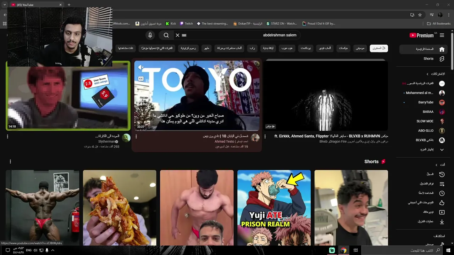Open BARAA subscription channel

coord(423,112)
